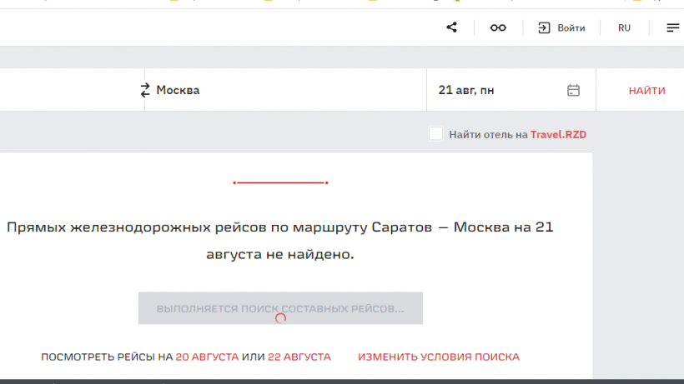Swap stations with the arrows icon
The image size is (684, 384).
[145, 90]
